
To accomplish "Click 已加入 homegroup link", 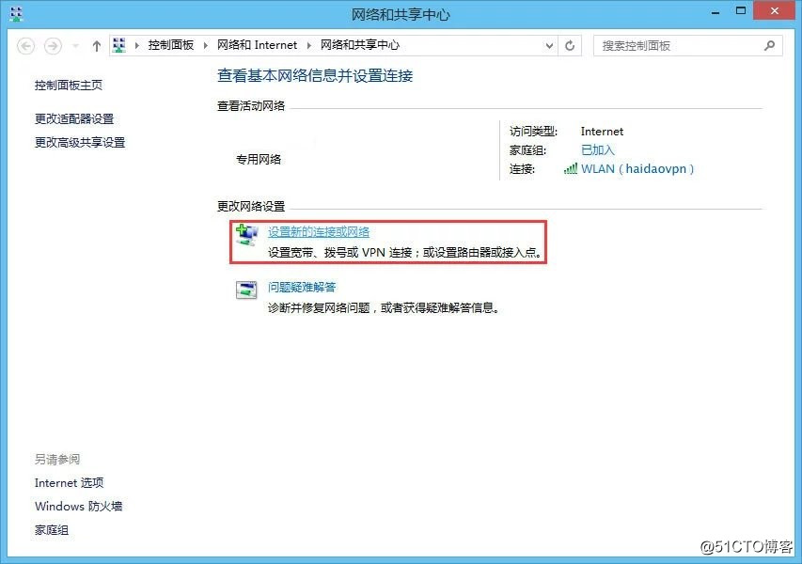I will click(x=597, y=149).
